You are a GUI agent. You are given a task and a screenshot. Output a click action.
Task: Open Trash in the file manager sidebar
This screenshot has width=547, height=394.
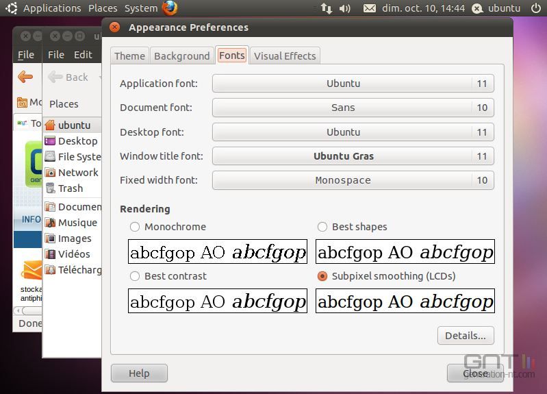pyautogui.click(x=72, y=188)
